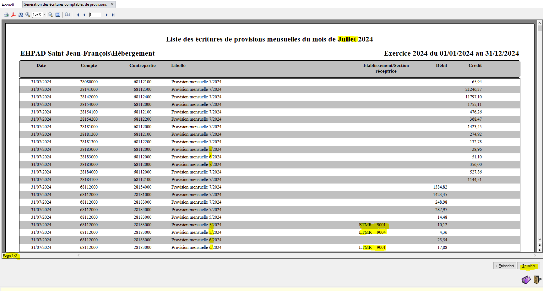This screenshot has height=291, width=543.
Task: Zoom out with the magnifier minus icon
Action: [x=50, y=15]
